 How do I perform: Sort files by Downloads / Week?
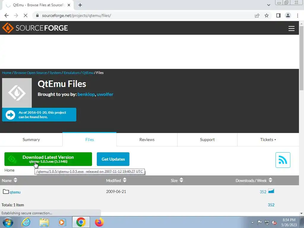click(x=254, y=180)
